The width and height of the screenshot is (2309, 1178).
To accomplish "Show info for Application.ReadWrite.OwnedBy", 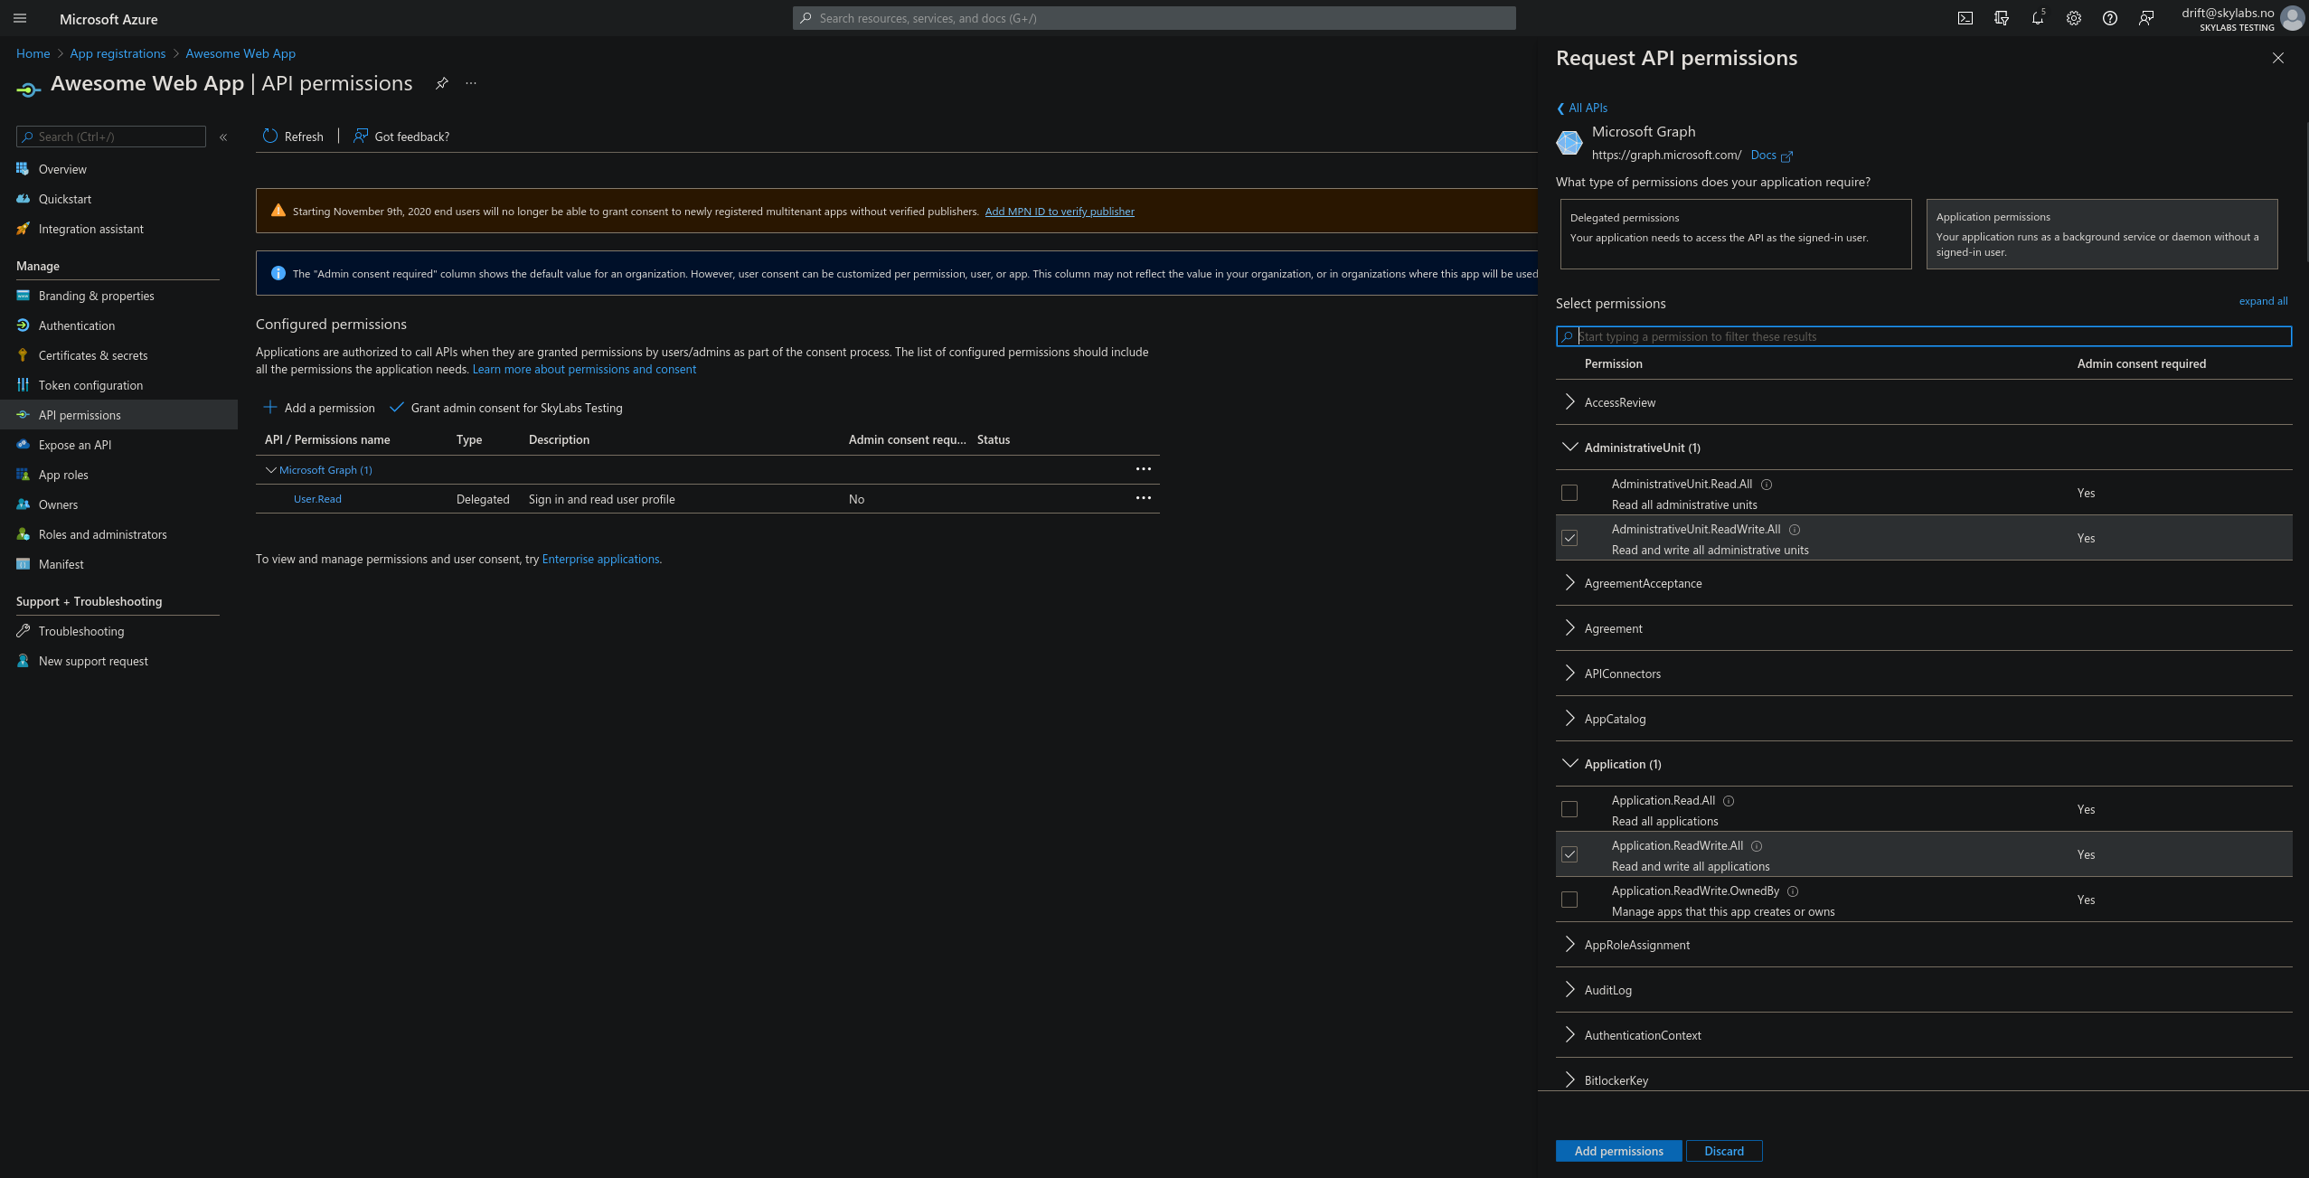I will 1793,891.
